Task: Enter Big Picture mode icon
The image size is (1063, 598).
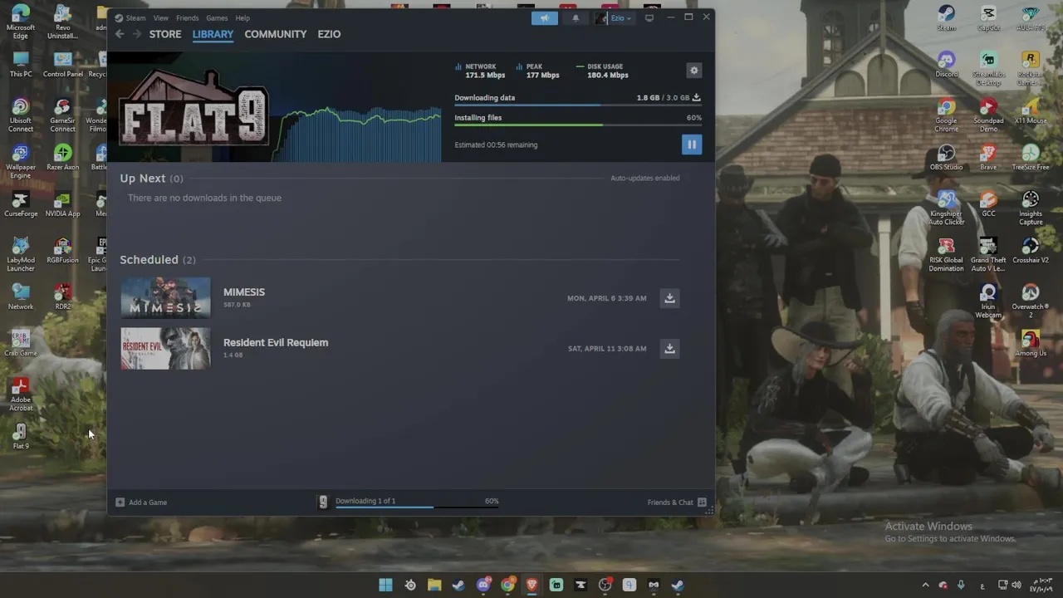Action: click(649, 17)
